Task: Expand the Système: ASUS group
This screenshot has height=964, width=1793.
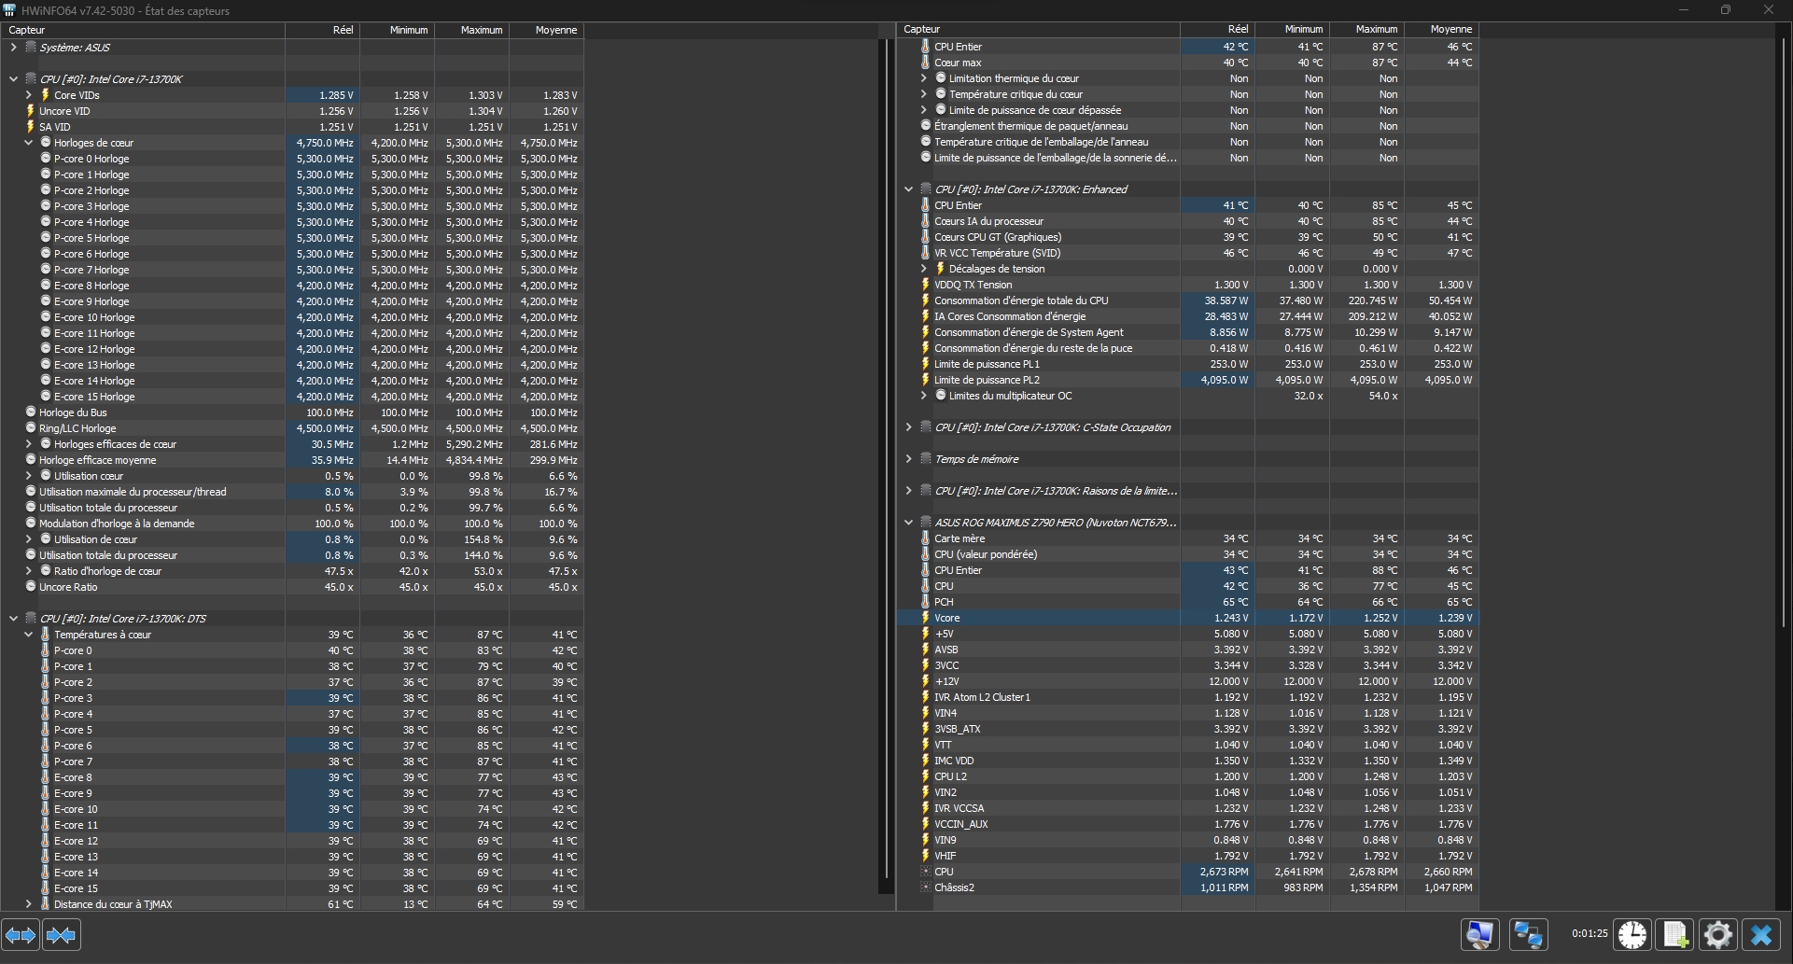Action: pyautogui.click(x=13, y=48)
